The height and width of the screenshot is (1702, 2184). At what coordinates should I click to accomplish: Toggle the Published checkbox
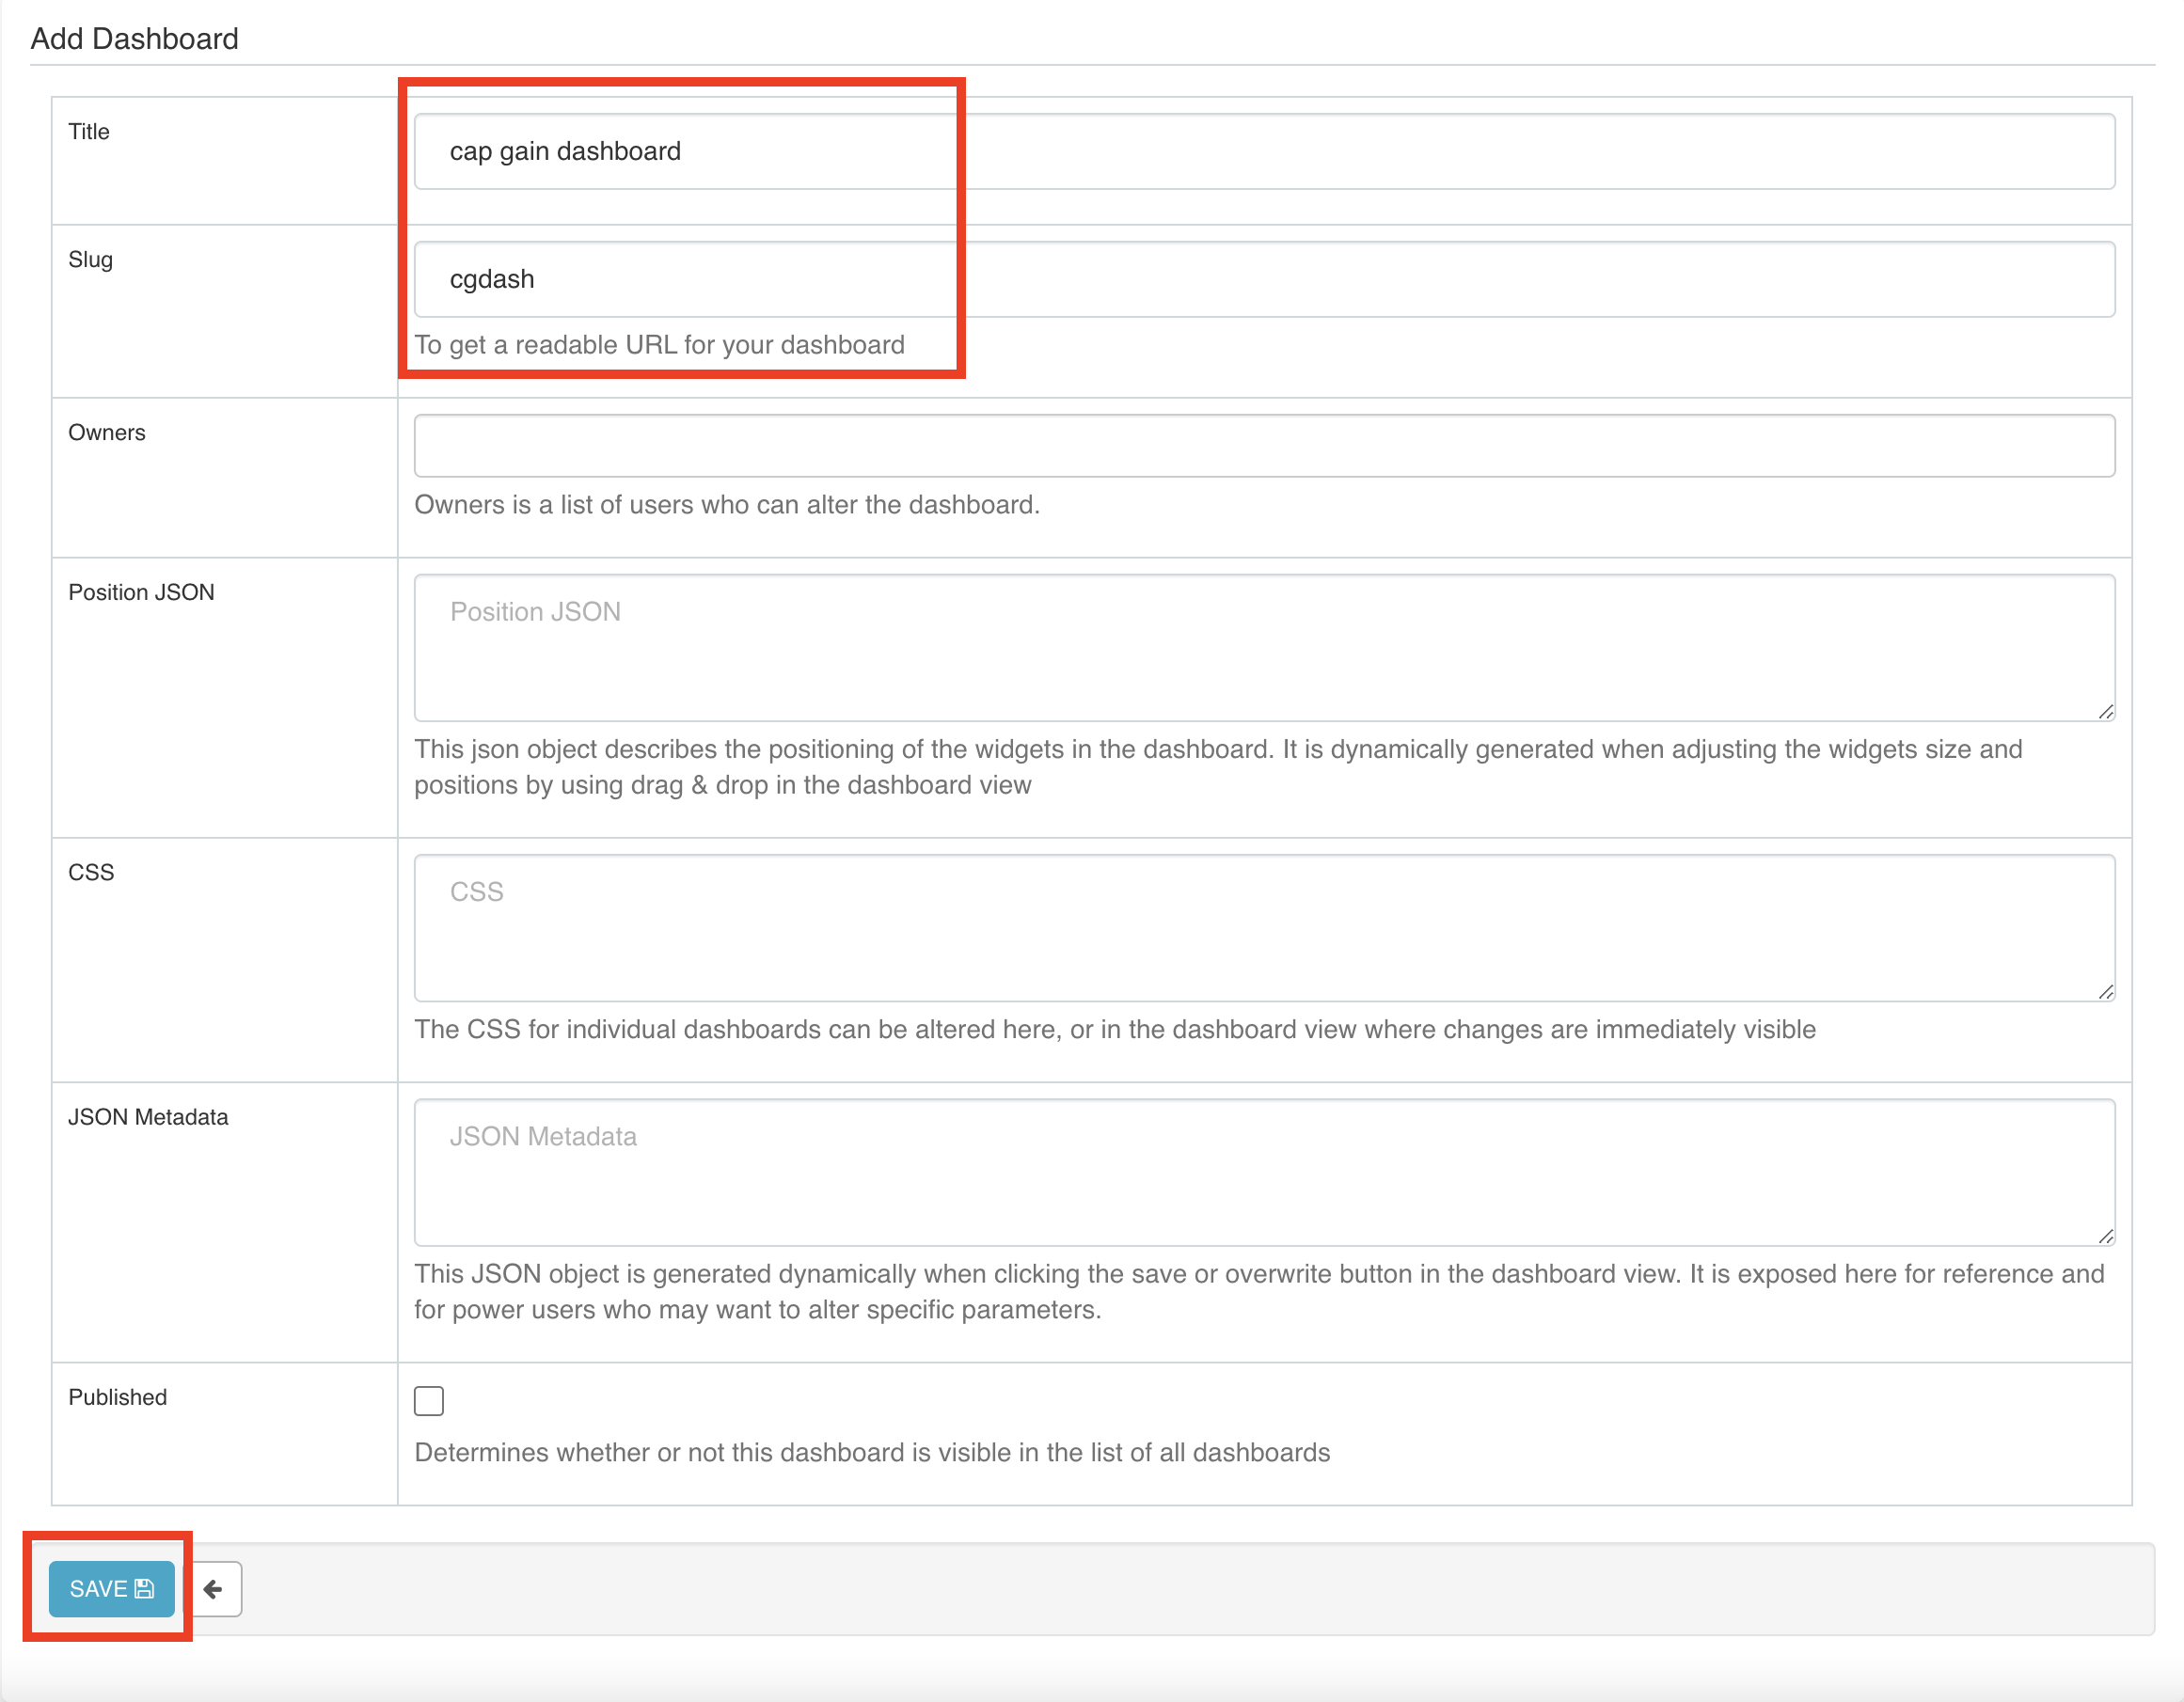[429, 1400]
